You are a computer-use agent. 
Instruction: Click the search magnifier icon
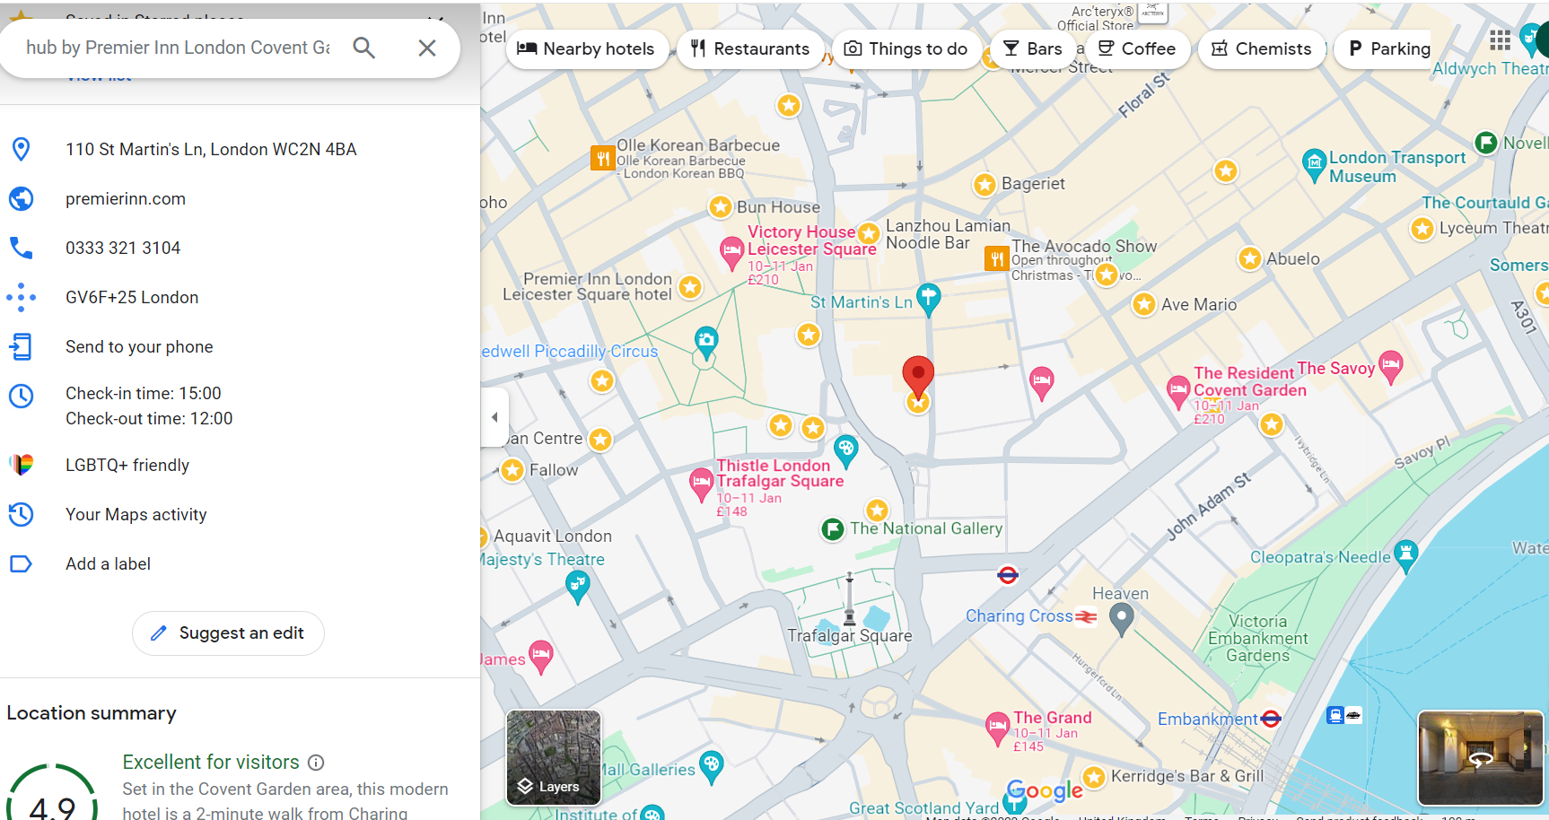tap(363, 48)
